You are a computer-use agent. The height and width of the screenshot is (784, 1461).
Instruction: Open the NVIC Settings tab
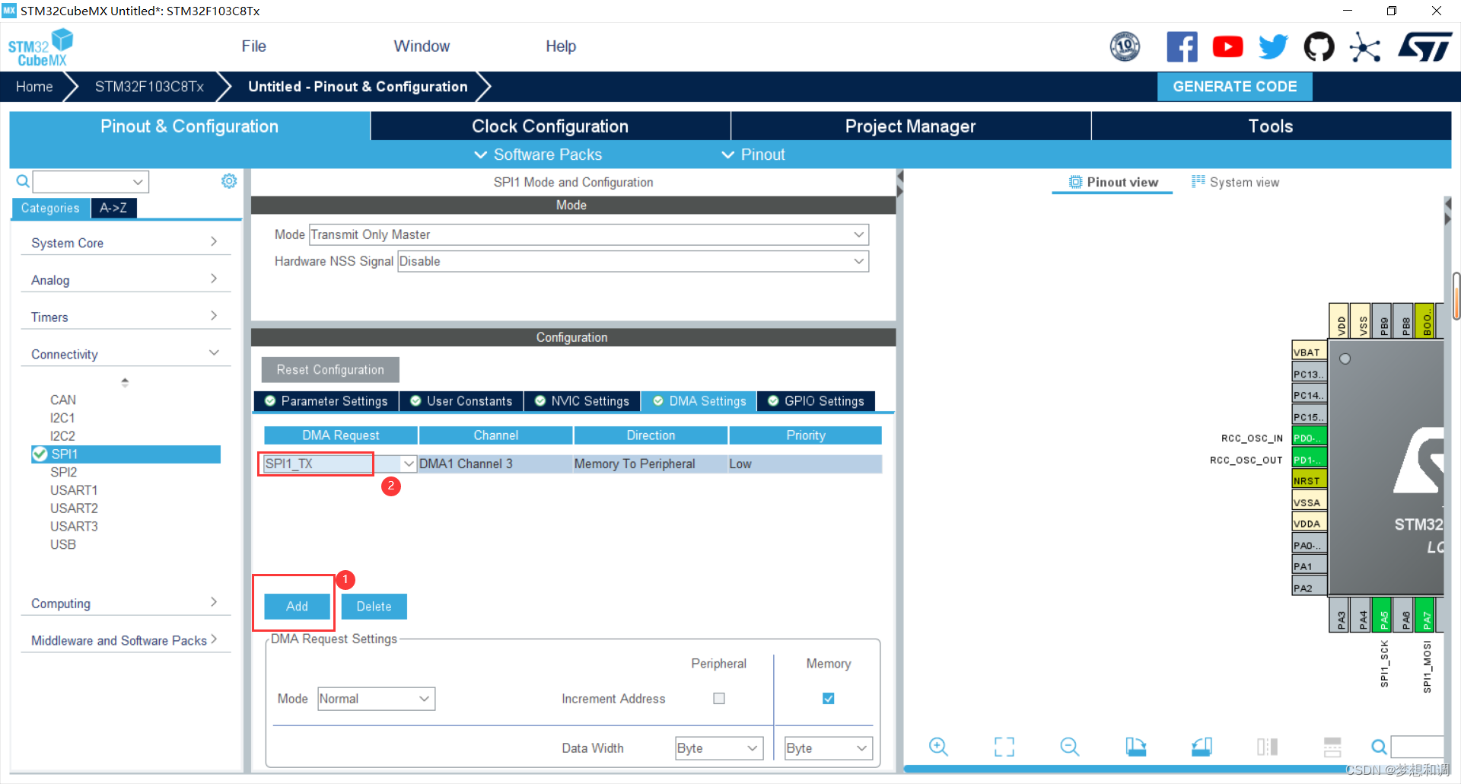click(582, 401)
